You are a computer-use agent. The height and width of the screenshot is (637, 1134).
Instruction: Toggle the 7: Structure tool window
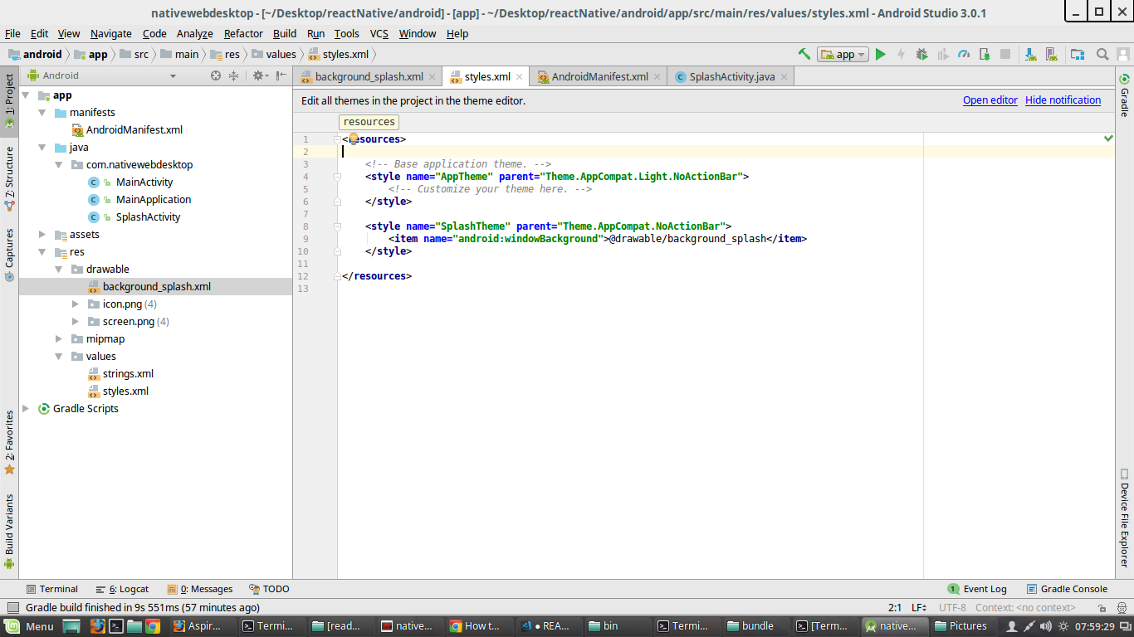(x=9, y=177)
